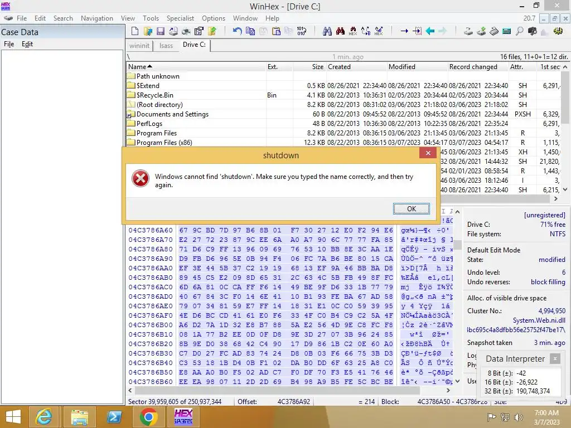Launch PowerShell from the taskbar
571x428 pixels.
point(114,417)
